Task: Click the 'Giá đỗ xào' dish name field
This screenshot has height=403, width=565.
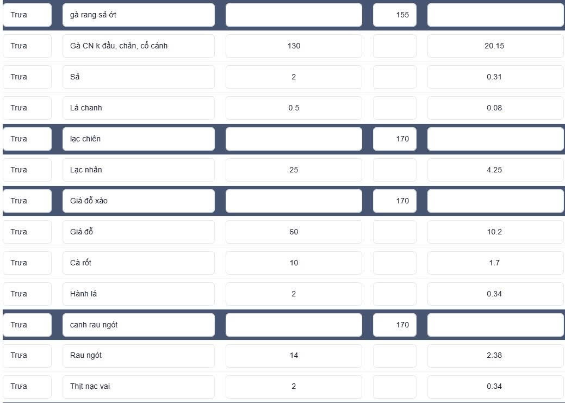Action: (x=138, y=201)
